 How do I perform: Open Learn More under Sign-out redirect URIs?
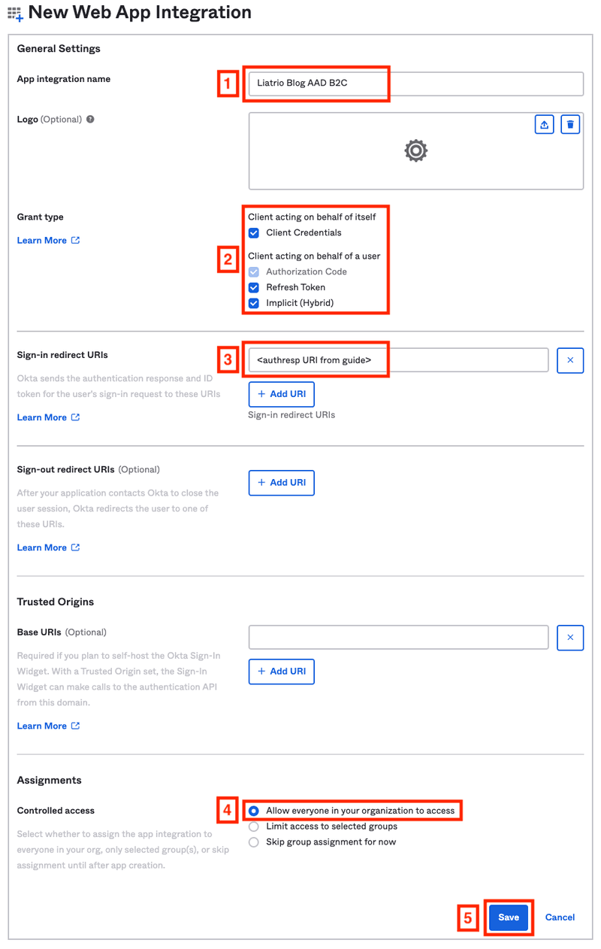42,547
